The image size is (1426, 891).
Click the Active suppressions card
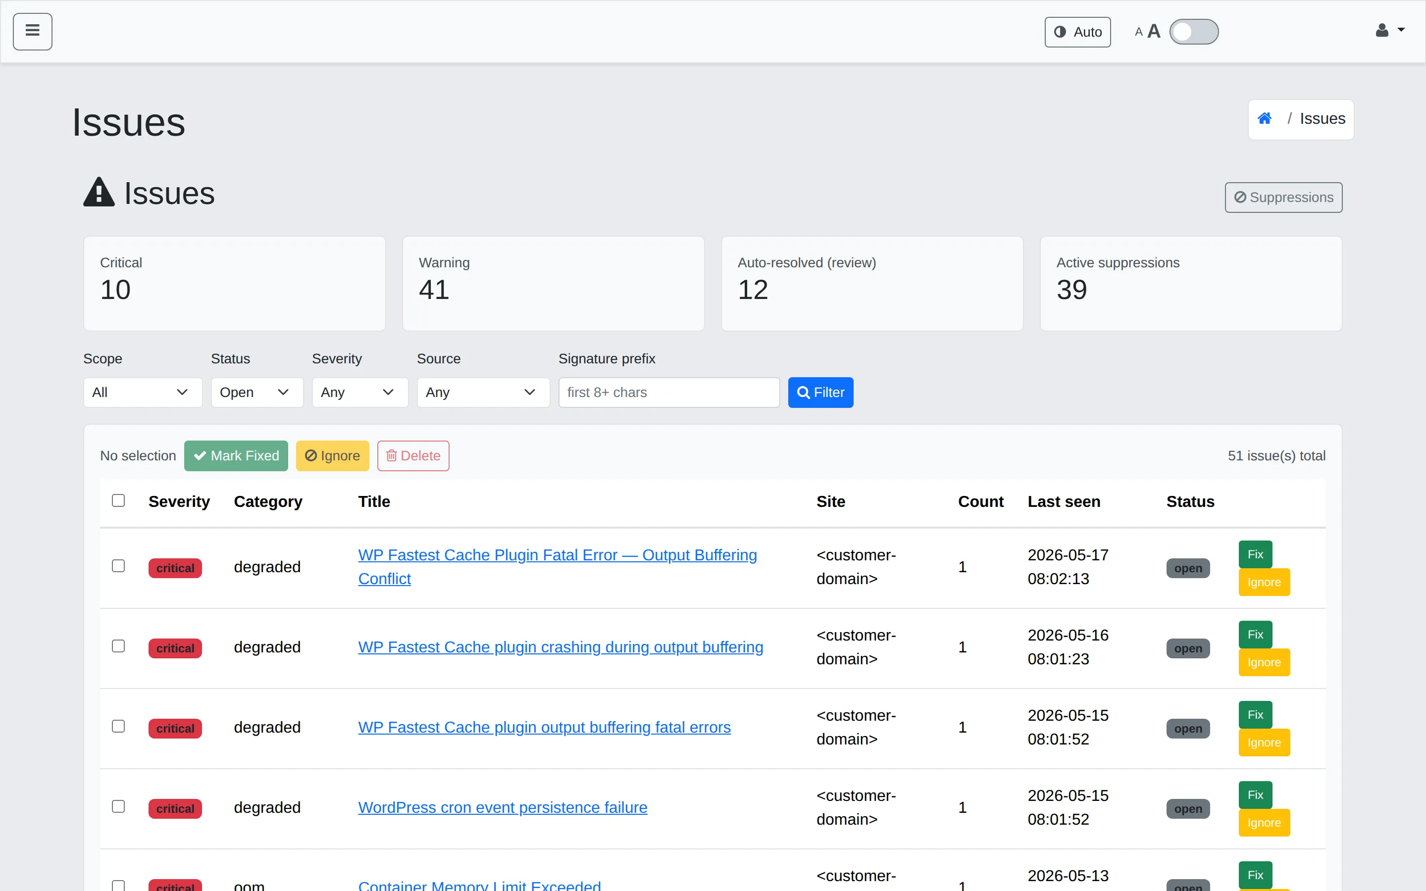click(1191, 284)
